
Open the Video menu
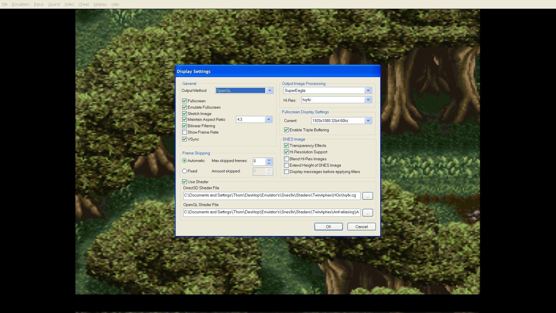(x=69, y=4)
